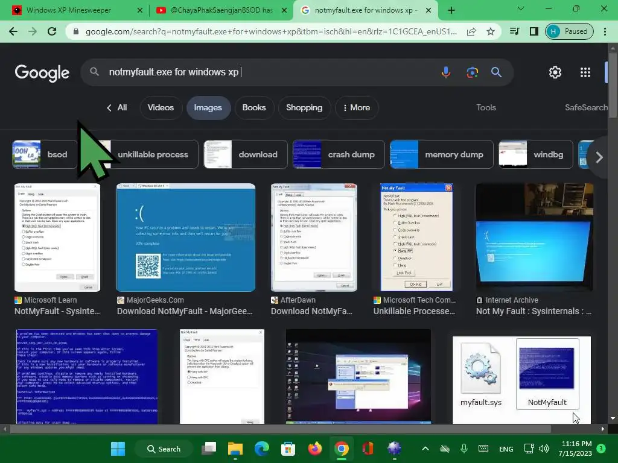This screenshot has width=618, height=463.
Task: Filter images by windbg chip
Action: pos(536,154)
